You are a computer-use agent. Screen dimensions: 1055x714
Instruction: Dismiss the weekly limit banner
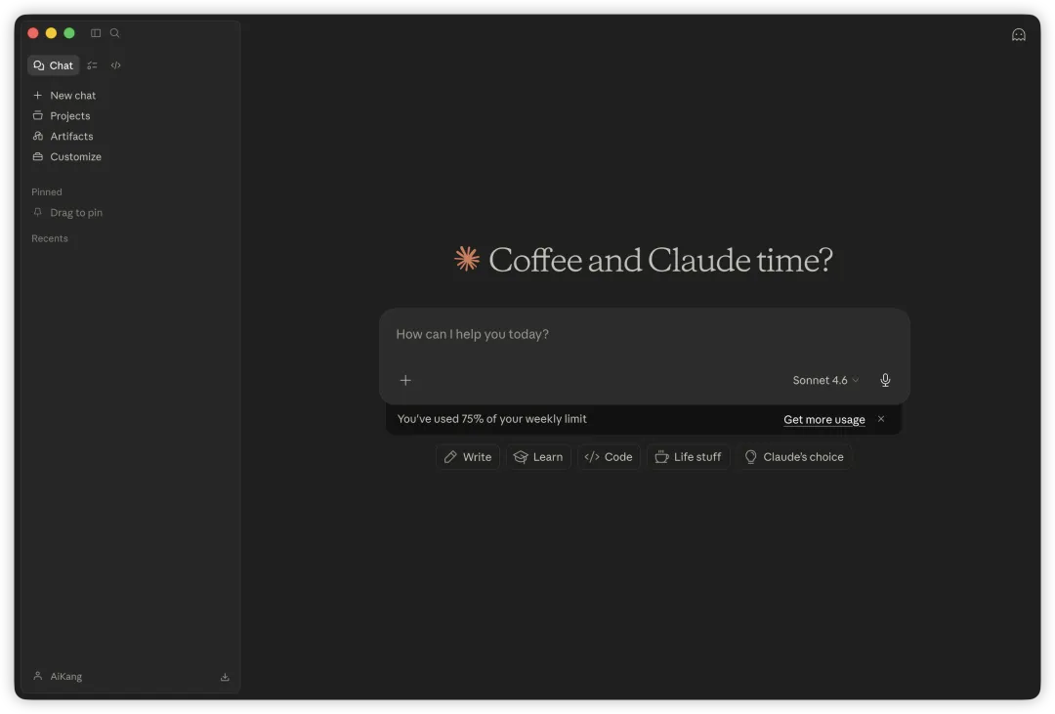pos(881,419)
